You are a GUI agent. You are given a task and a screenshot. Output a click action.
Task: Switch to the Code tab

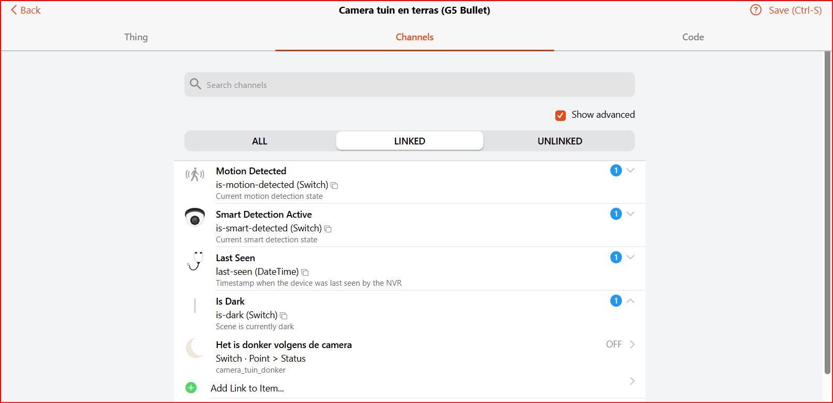(693, 37)
